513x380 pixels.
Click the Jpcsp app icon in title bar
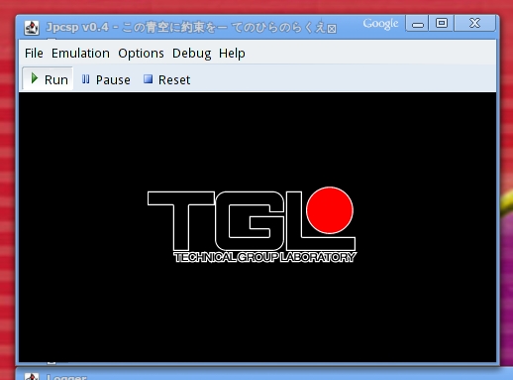[32, 28]
